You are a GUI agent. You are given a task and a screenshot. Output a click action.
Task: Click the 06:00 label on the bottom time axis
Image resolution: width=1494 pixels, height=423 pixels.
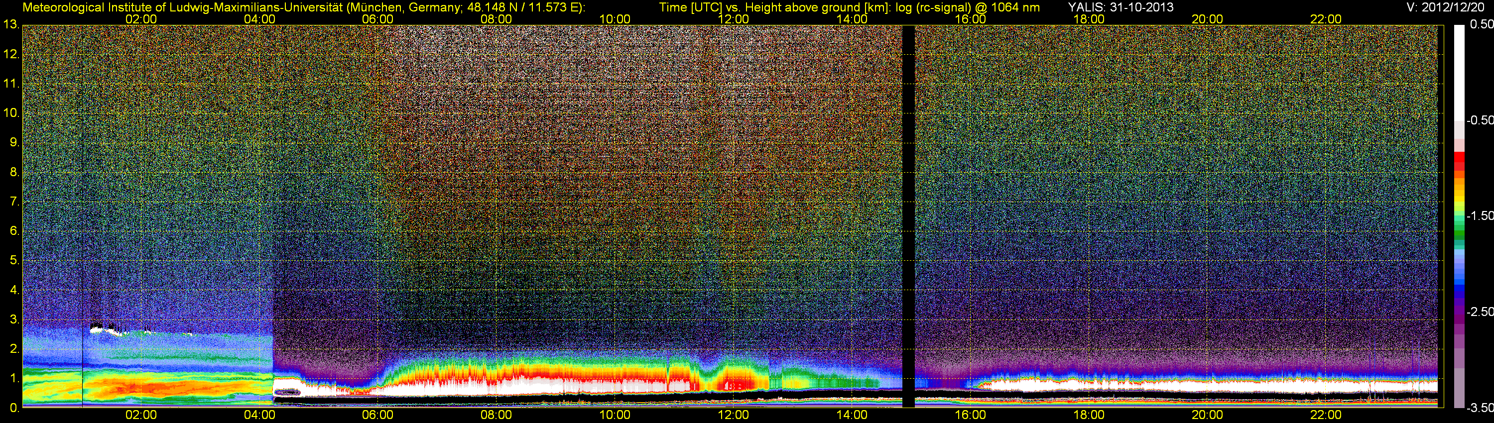click(377, 415)
